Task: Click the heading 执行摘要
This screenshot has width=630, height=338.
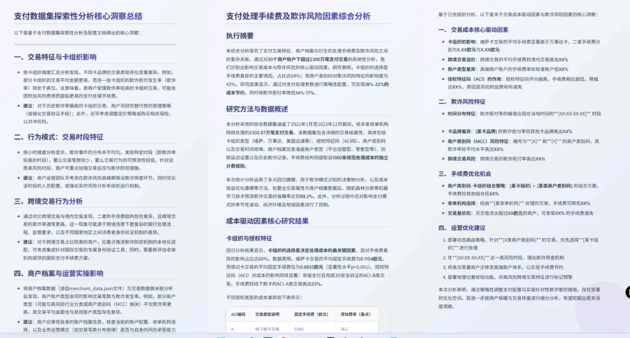Action: tap(240, 36)
